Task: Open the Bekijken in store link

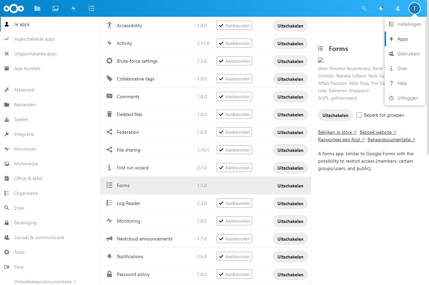Action: tap(337, 132)
